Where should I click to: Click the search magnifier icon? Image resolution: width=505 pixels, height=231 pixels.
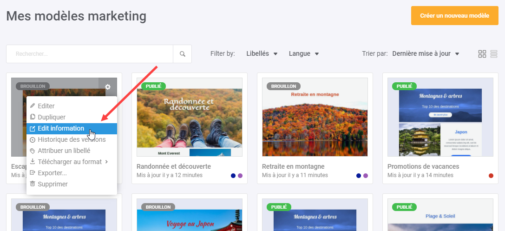[x=182, y=54]
